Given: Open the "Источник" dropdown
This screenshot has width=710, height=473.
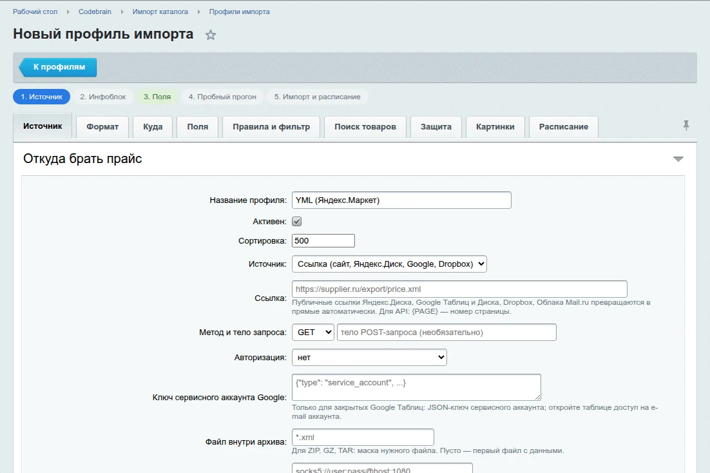Looking at the screenshot, I should coord(389,264).
